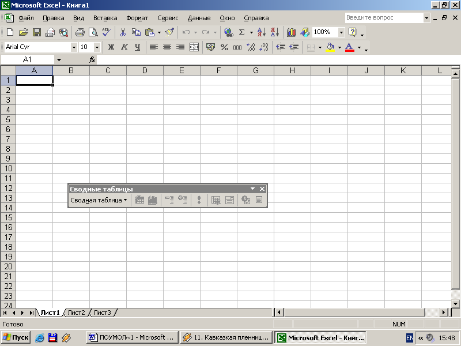Sort descending with the Я-A icon
Image resolution: width=461 pixels, height=346 pixels.
tap(275, 32)
